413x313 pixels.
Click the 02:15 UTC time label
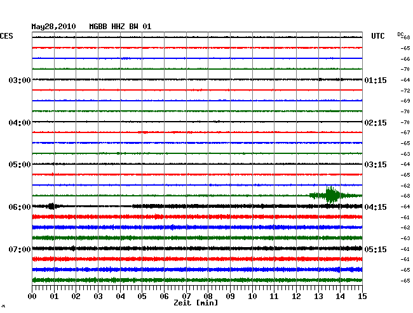tap(376, 123)
